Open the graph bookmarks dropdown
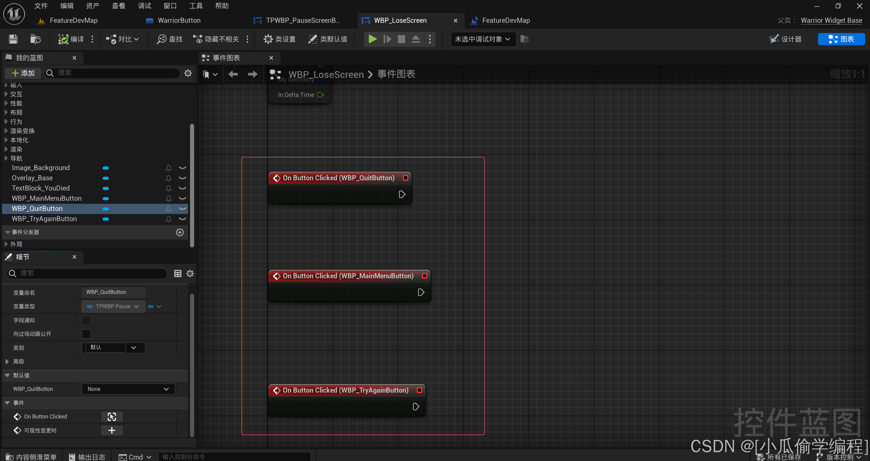The width and height of the screenshot is (870, 461). tap(210, 74)
